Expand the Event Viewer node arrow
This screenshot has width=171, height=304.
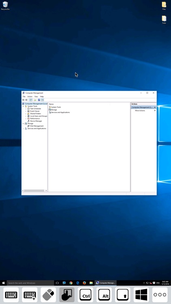click(26, 111)
